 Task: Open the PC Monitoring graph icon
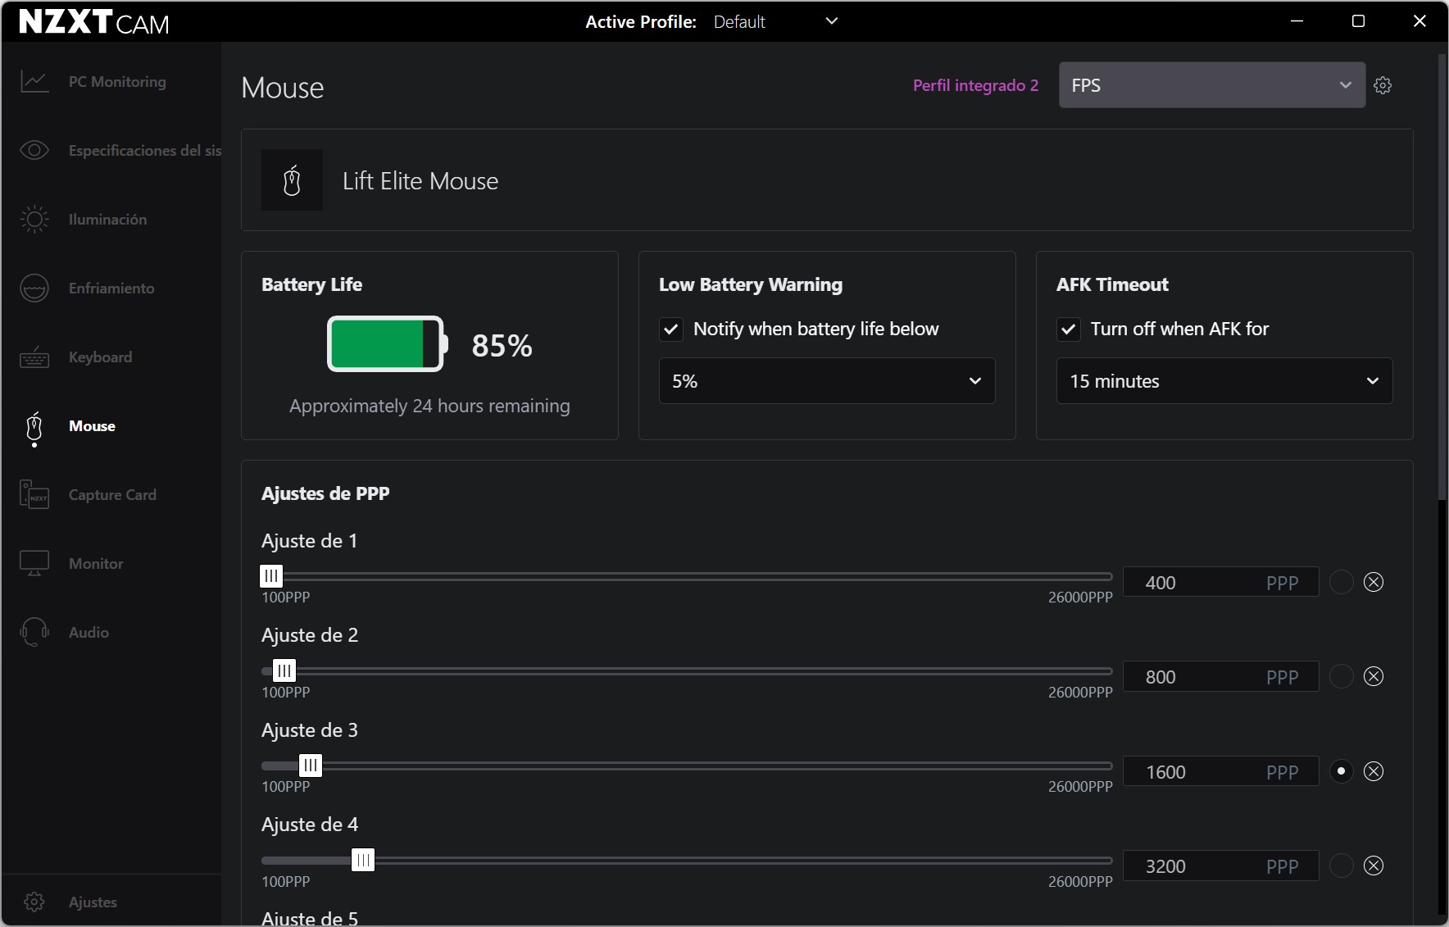34,82
